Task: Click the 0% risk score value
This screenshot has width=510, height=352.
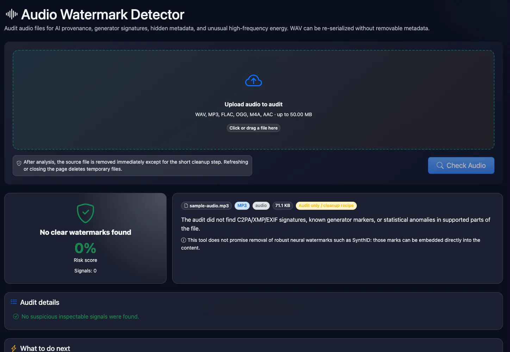Action: click(86, 249)
